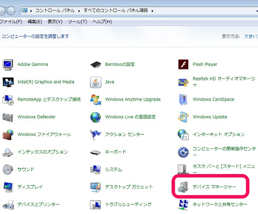Image resolution: width=258 pixels, height=214 pixels.
Task: Open the Windows Update link text
Action: 210,117
